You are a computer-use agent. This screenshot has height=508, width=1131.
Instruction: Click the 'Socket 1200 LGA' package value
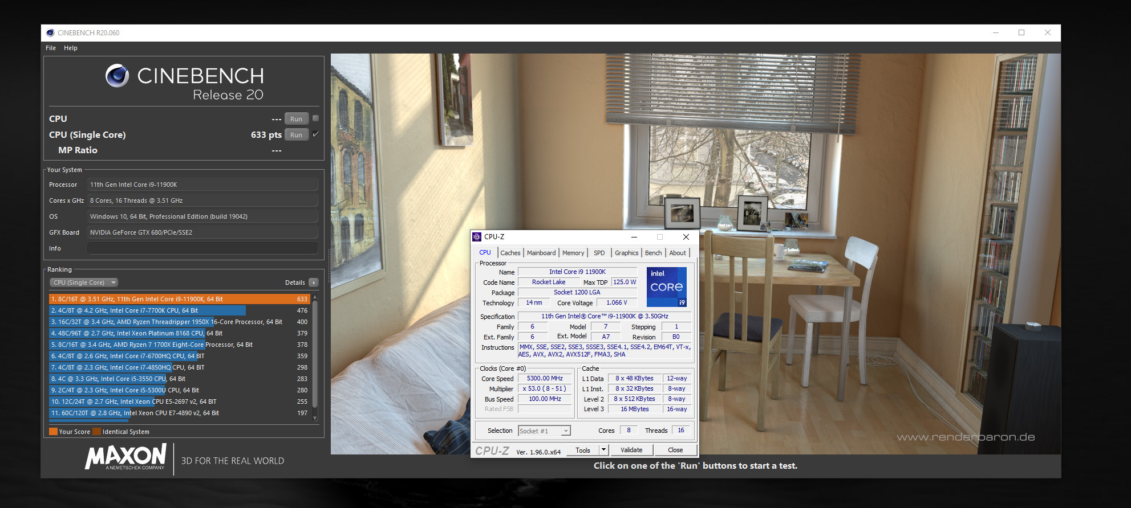577,292
